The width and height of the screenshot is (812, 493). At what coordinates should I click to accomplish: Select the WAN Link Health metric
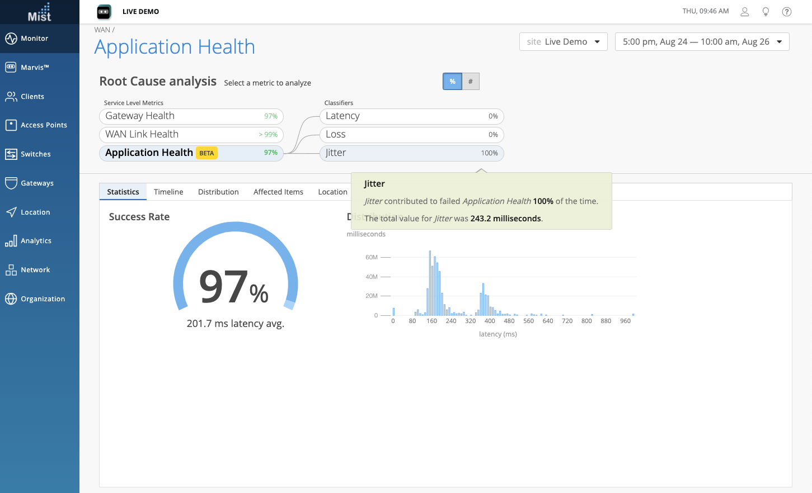pyautogui.click(x=191, y=135)
